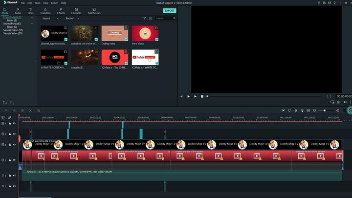Hide video track 2 using eye icon

(14, 145)
